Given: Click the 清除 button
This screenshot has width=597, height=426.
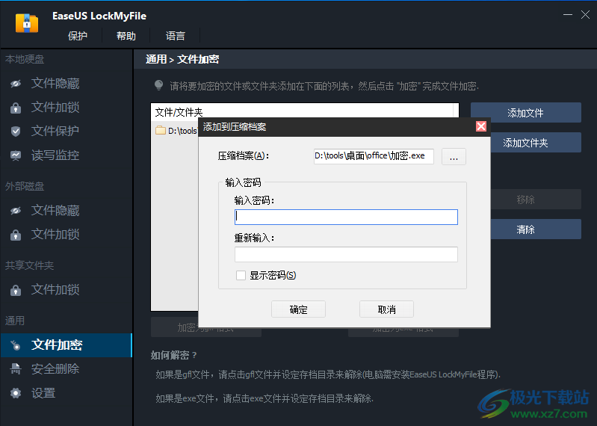Looking at the screenshot, I should [536, 229].
